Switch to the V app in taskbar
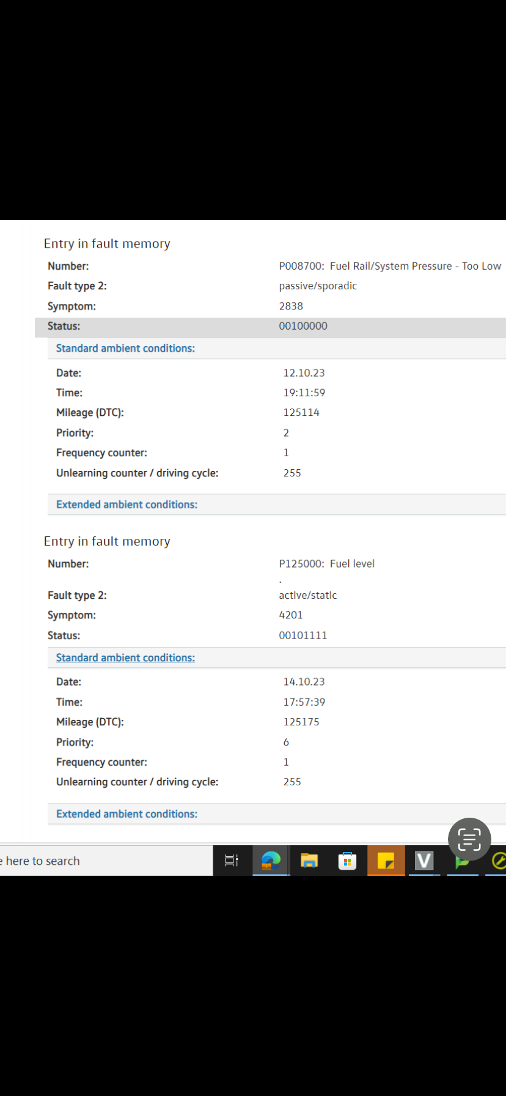Screen dimensions: 506x1096 (424, 861)
